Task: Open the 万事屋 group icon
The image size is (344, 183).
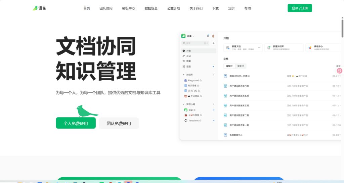Action: (x=185, y=115)
